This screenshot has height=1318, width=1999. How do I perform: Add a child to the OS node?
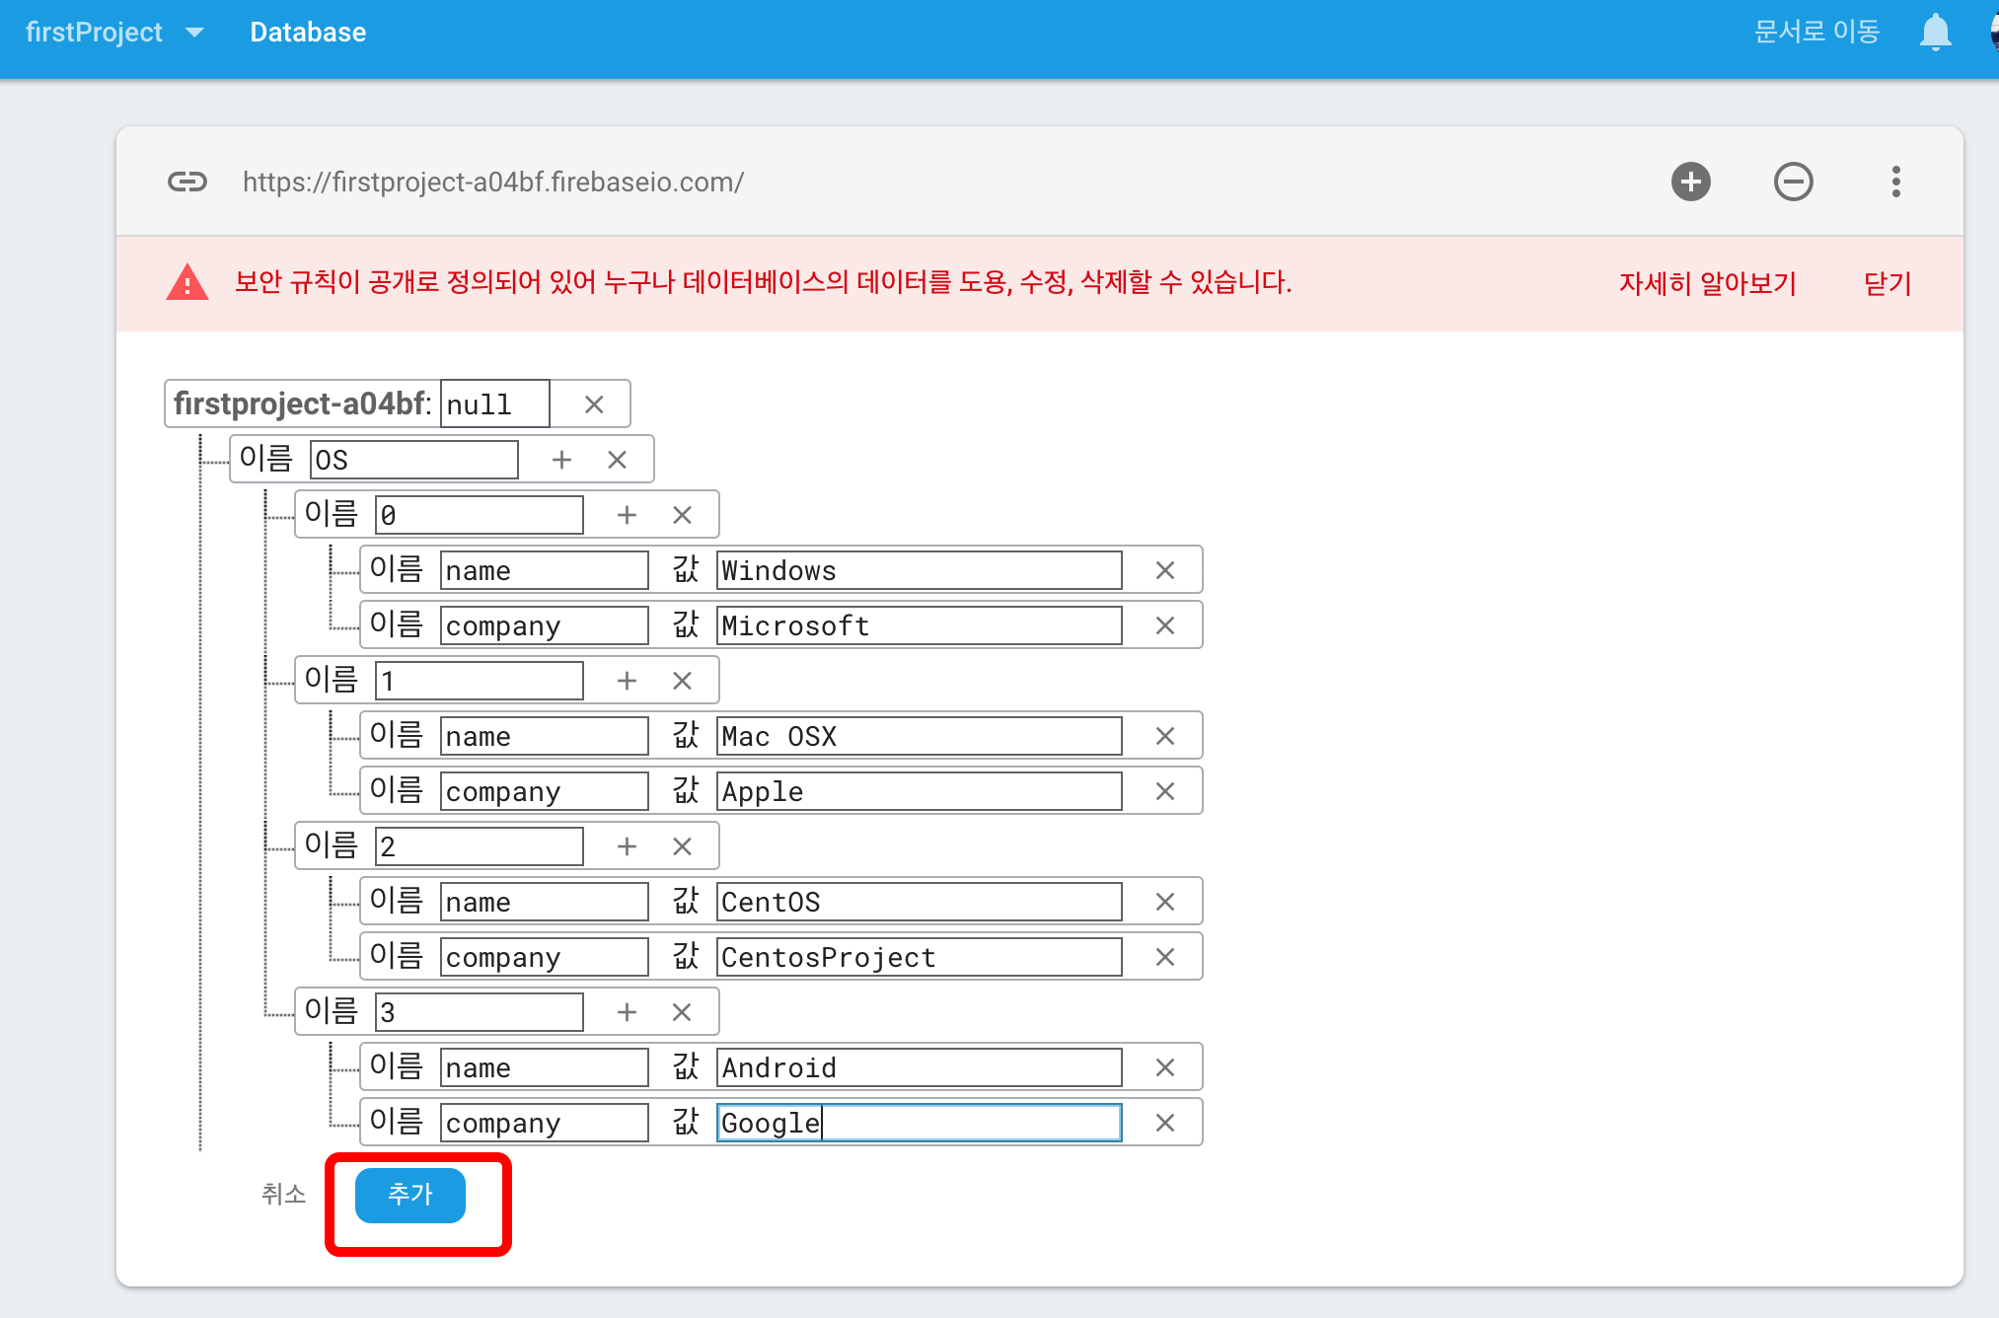point(561,460)
